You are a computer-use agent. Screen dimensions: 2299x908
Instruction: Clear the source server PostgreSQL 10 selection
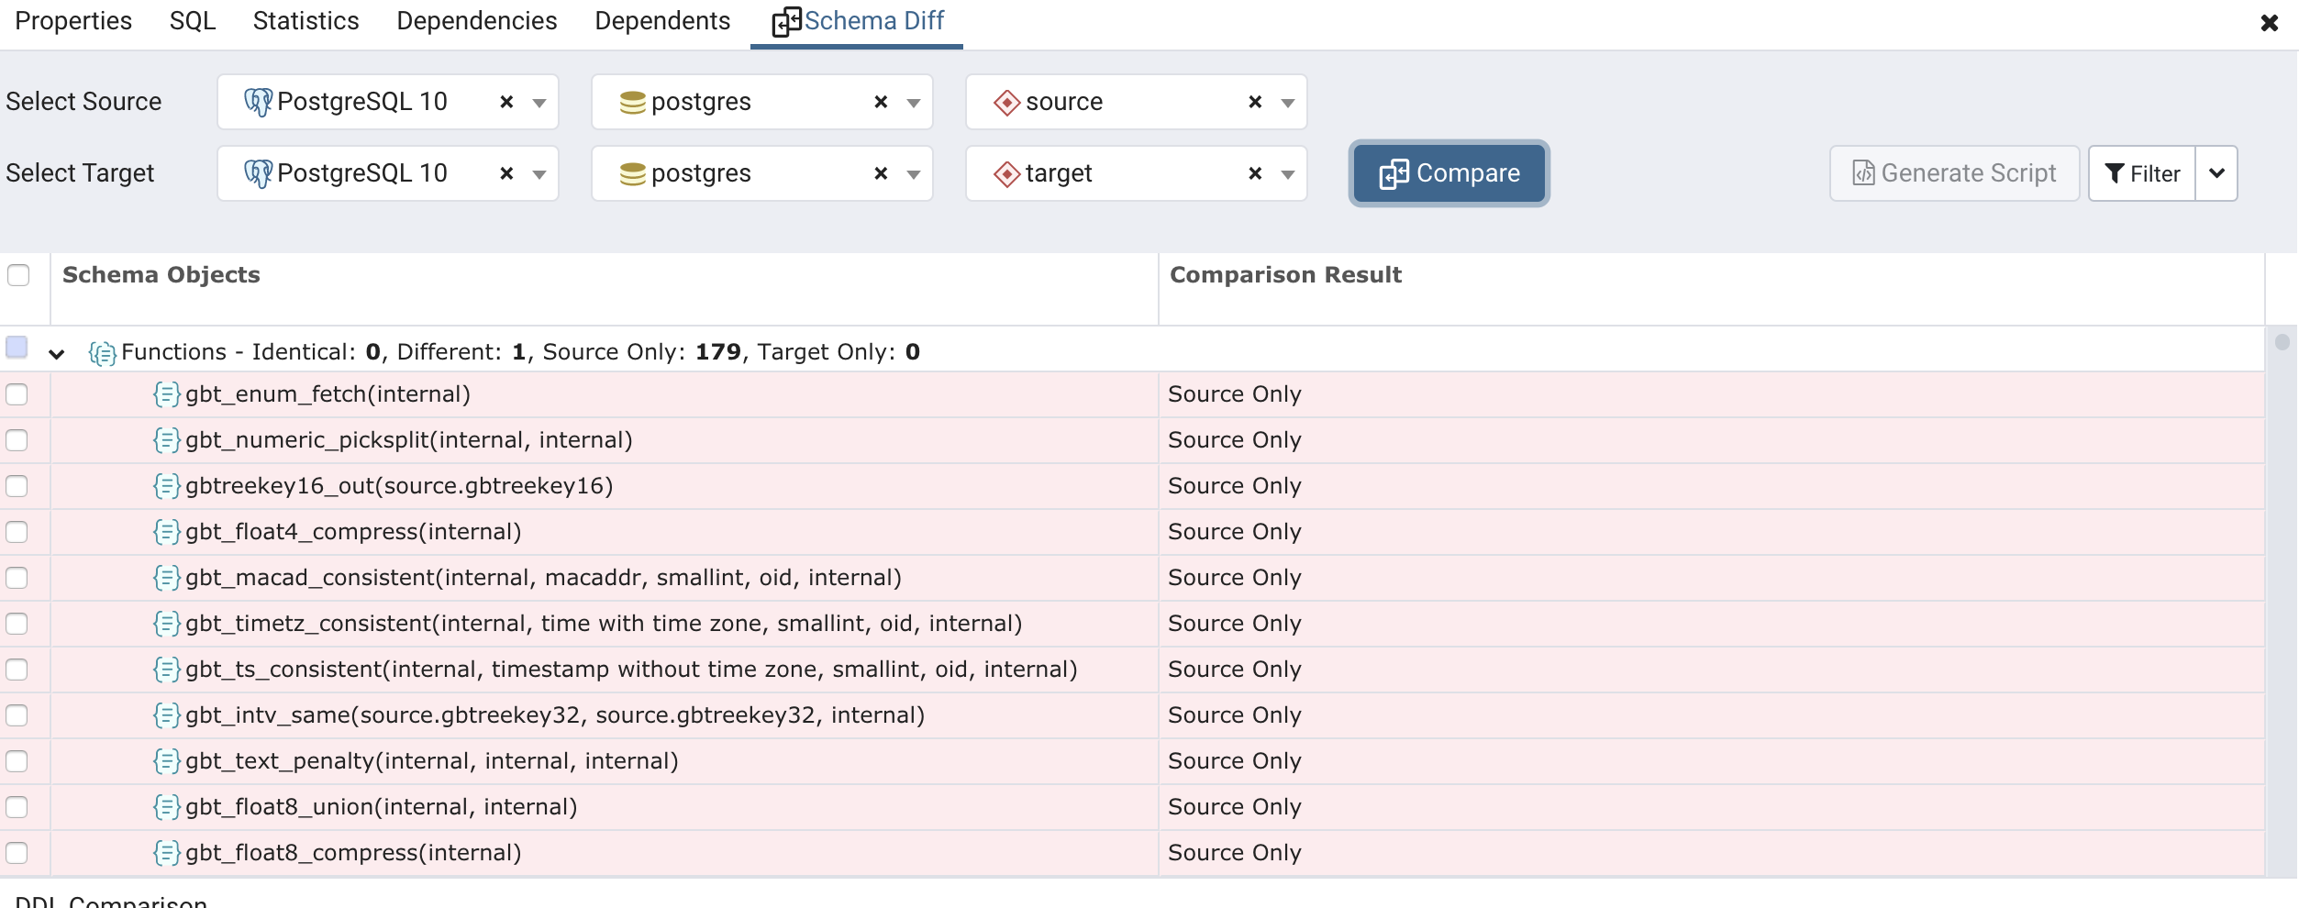(505, 102)
